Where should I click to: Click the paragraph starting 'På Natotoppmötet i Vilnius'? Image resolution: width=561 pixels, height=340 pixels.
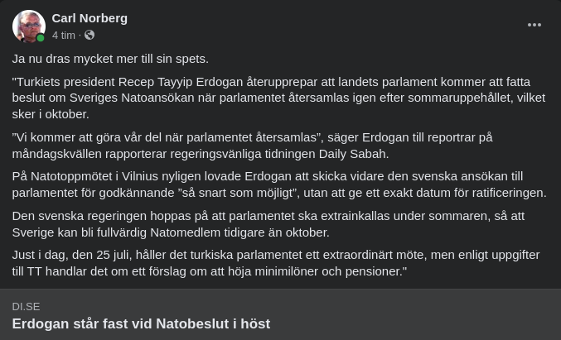(x=278, y=184)
